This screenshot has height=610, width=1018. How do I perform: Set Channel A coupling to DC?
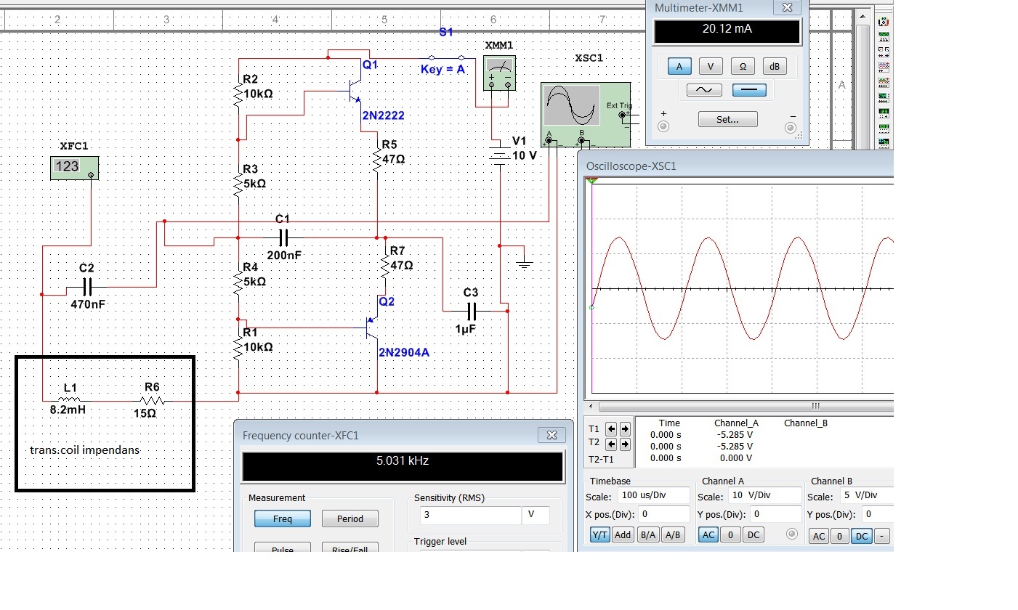pos(754,535)
